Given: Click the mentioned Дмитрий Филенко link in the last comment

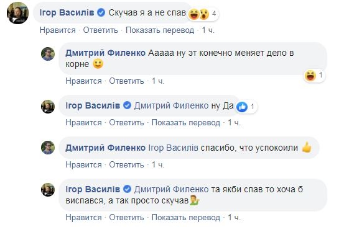Looking at the screenshot, I should click(171, 189).
